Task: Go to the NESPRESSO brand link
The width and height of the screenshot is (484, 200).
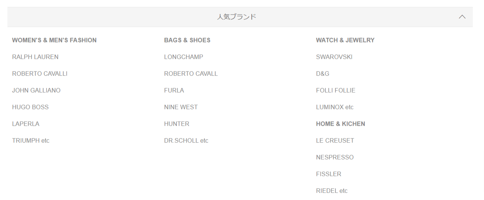Action: point(335,157)
